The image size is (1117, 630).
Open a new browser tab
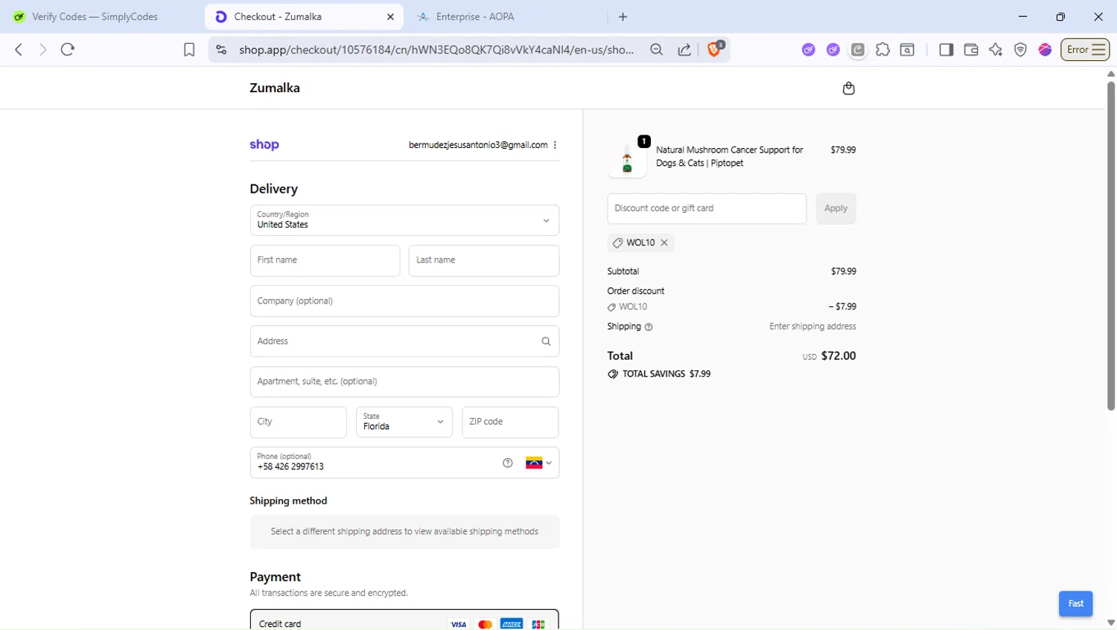(623, 16)
